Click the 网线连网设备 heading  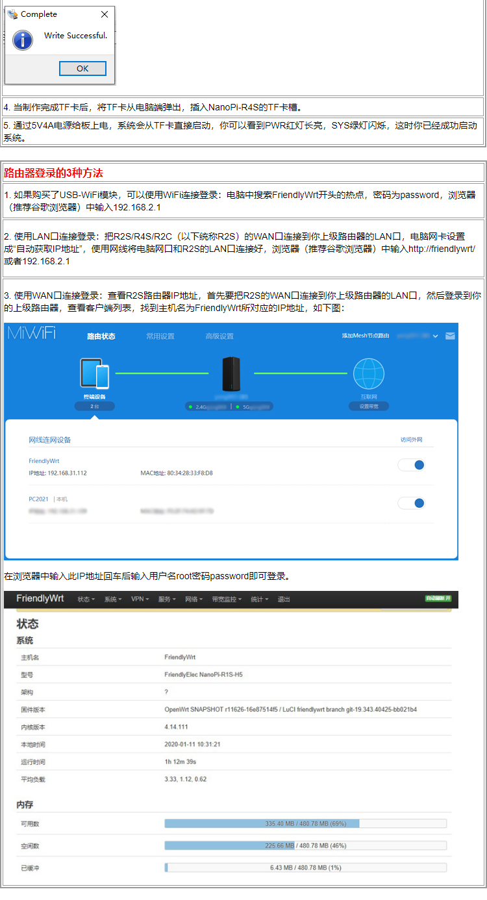(50, 440)
